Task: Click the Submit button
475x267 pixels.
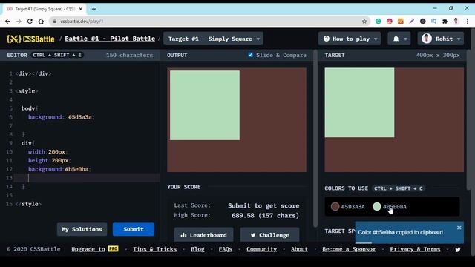Action: (134, 229)
